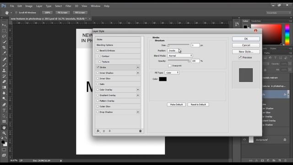
Task: Select the Eraser tool
Action: pyautogui.click(x=4, y=82)
